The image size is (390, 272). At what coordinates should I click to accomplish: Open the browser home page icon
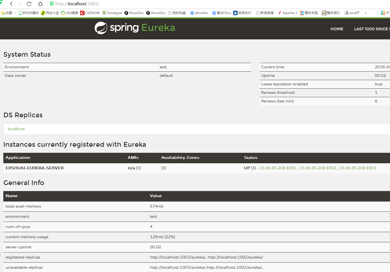40,4
